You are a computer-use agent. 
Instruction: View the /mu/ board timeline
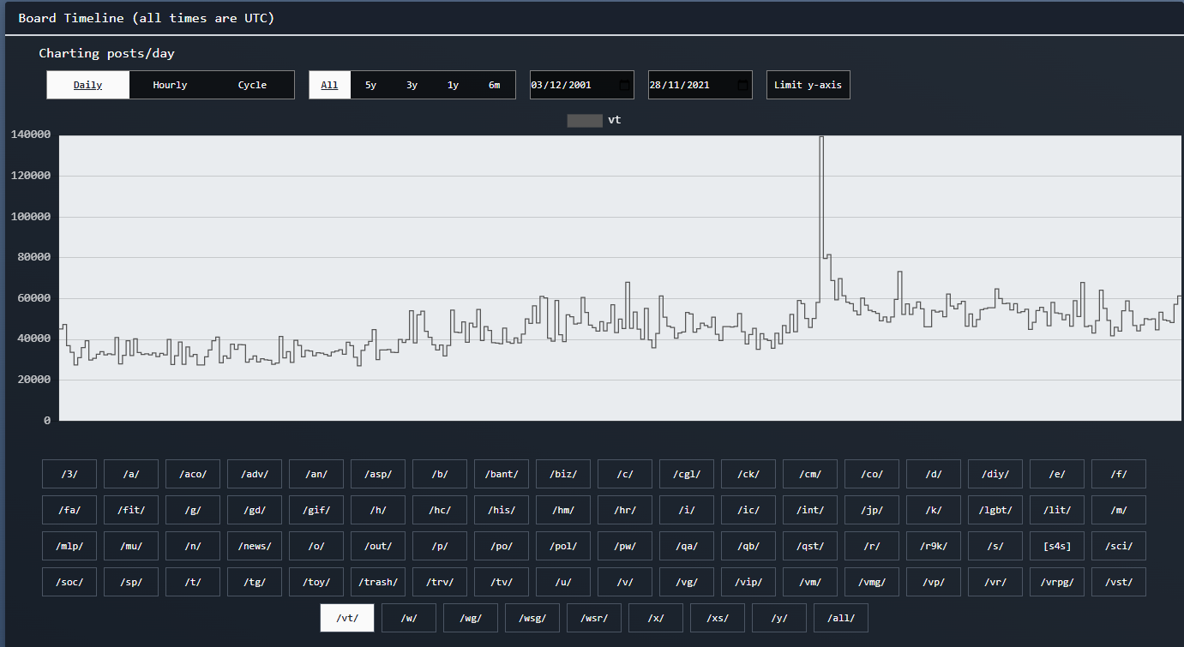[x=131, y=546]
